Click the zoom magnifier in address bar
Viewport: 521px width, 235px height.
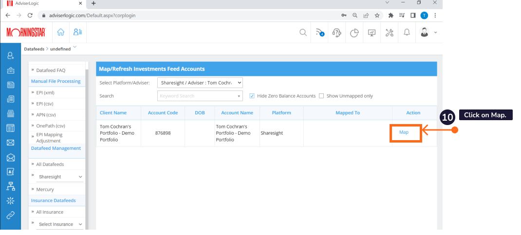coord(355,15)
